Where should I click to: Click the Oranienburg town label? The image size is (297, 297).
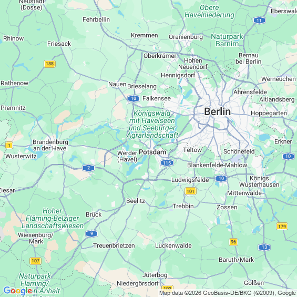click(x=186, y=37)
